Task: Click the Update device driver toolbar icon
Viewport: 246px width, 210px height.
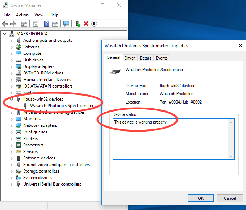Action: coord(78,24)
